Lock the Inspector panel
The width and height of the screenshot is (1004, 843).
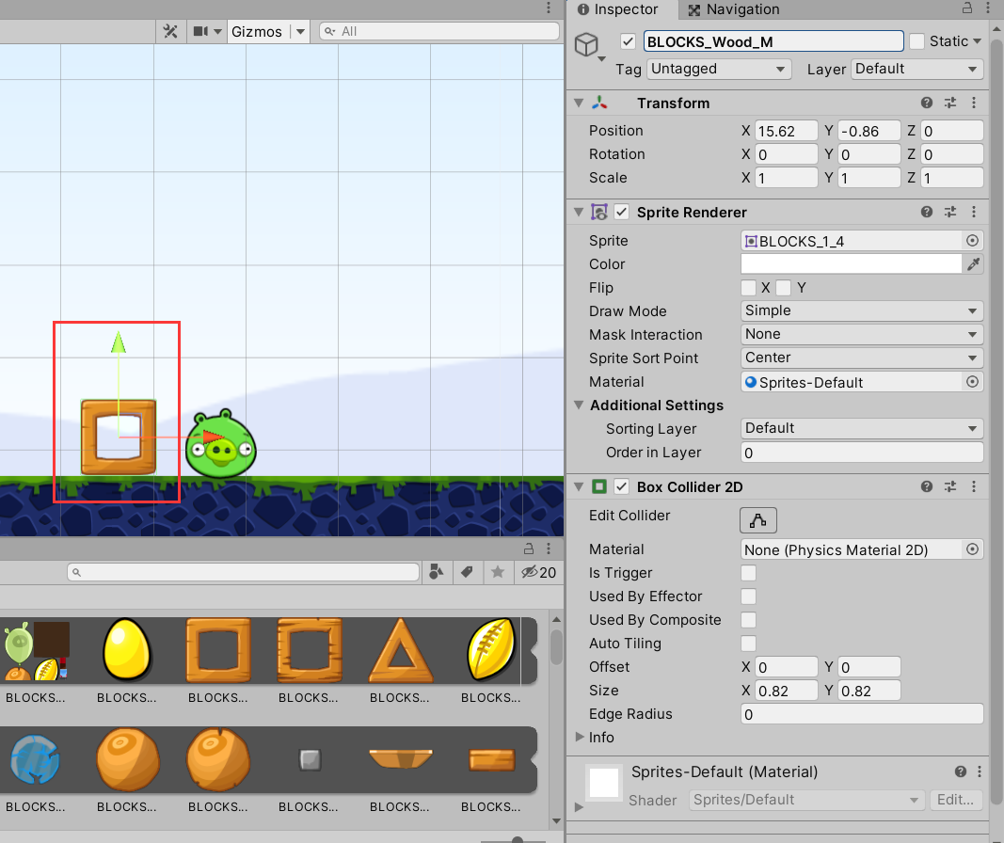click(967, 8)
